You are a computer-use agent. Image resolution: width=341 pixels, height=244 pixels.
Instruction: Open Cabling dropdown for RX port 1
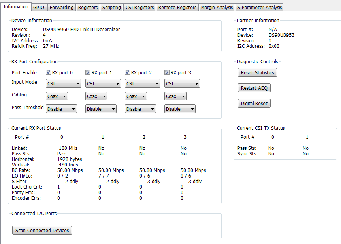click(x=96, y=96)
